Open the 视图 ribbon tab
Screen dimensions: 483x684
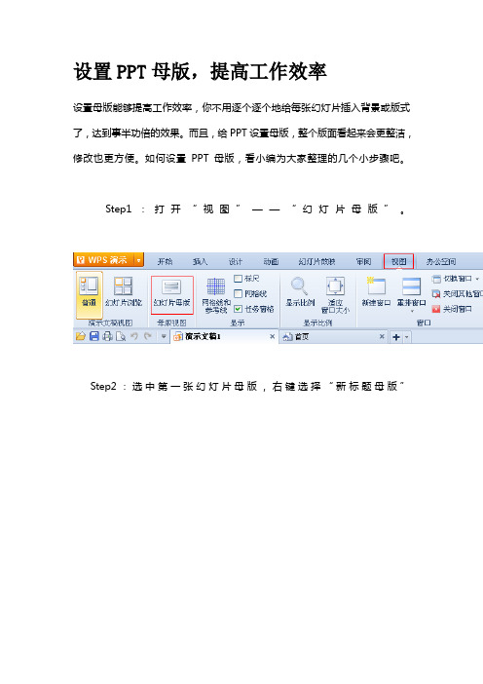[x=398, y=261]
